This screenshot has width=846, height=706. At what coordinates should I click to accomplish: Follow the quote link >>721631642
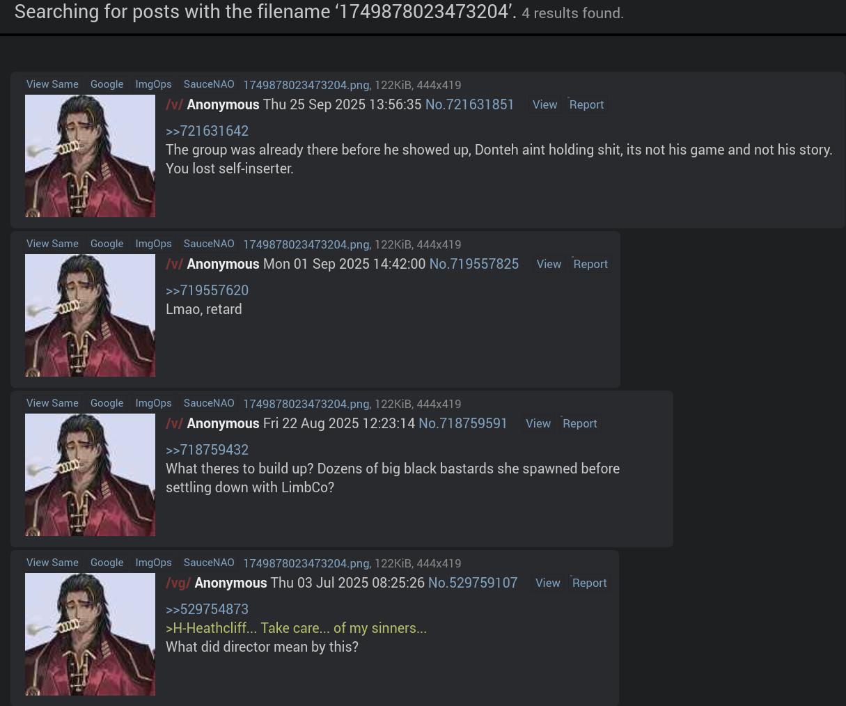(x=207, y=131)
